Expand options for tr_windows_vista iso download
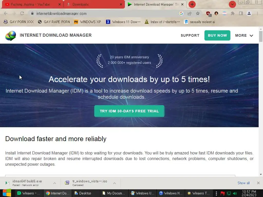This screenshot has height=197, width=263. (x=115, y=183)
